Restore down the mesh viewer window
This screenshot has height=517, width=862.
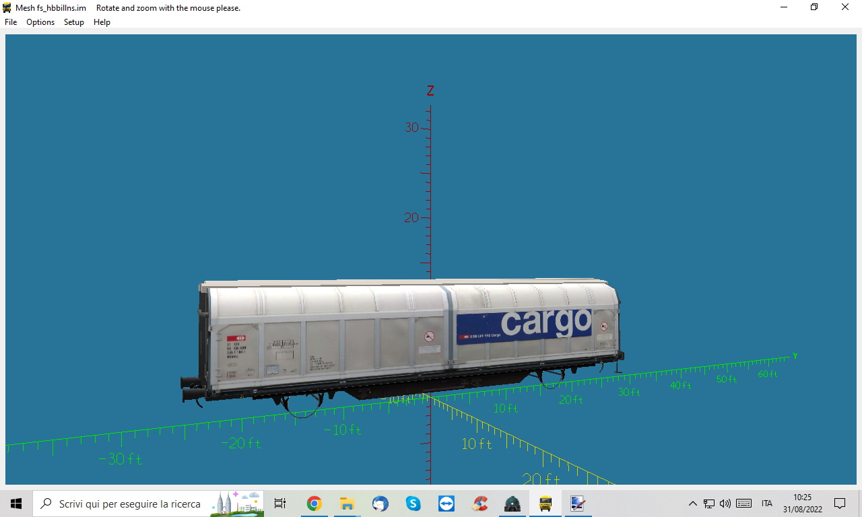pyautogui.click(x=814, y=7)
